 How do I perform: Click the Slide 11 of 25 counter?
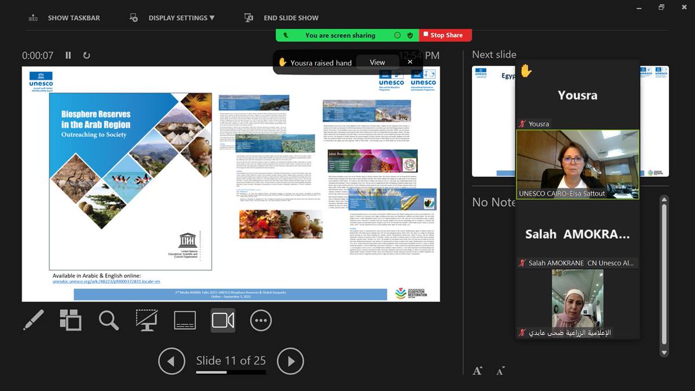pyautogui.click(x=231, y=360)
